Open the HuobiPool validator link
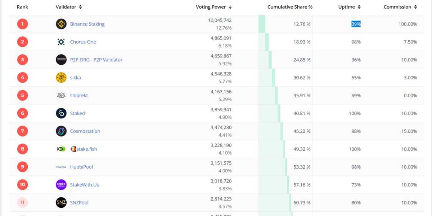This screenshot has width=432, height=216. [x=81, y=167]
